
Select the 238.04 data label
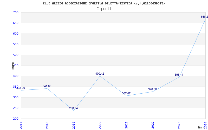click(x=73, y=108)
